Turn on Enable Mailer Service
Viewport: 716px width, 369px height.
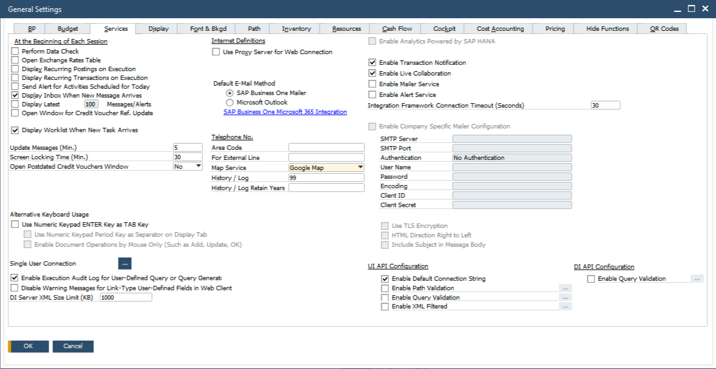(x=372, y=84)
